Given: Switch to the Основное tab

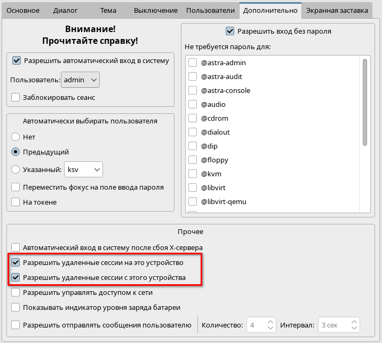Looking at the screenshot, I should 22,10.
